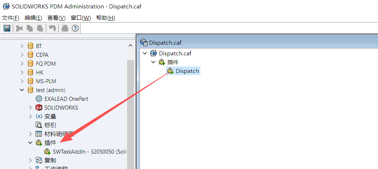Select the 复制 tree label
The width and height of the screenshot is (378, 169).
[x=50, y=160]
